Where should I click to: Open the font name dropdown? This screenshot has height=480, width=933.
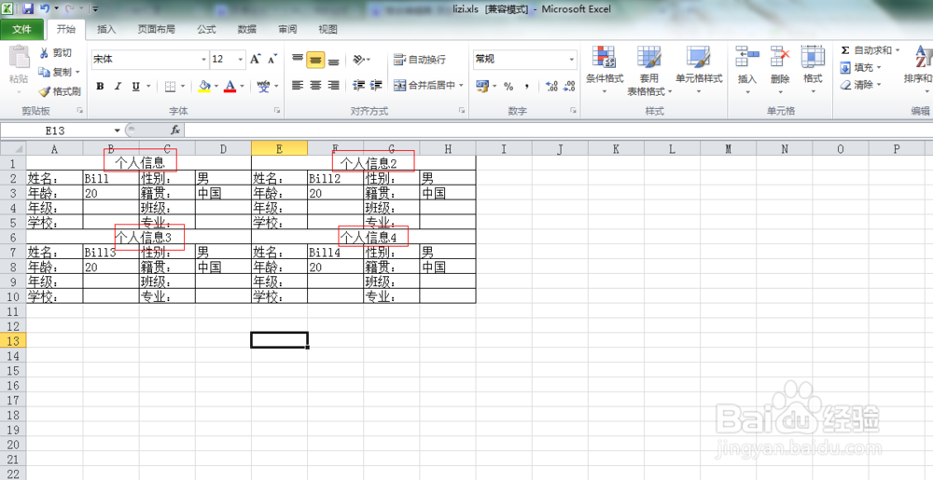coord(203,60)
